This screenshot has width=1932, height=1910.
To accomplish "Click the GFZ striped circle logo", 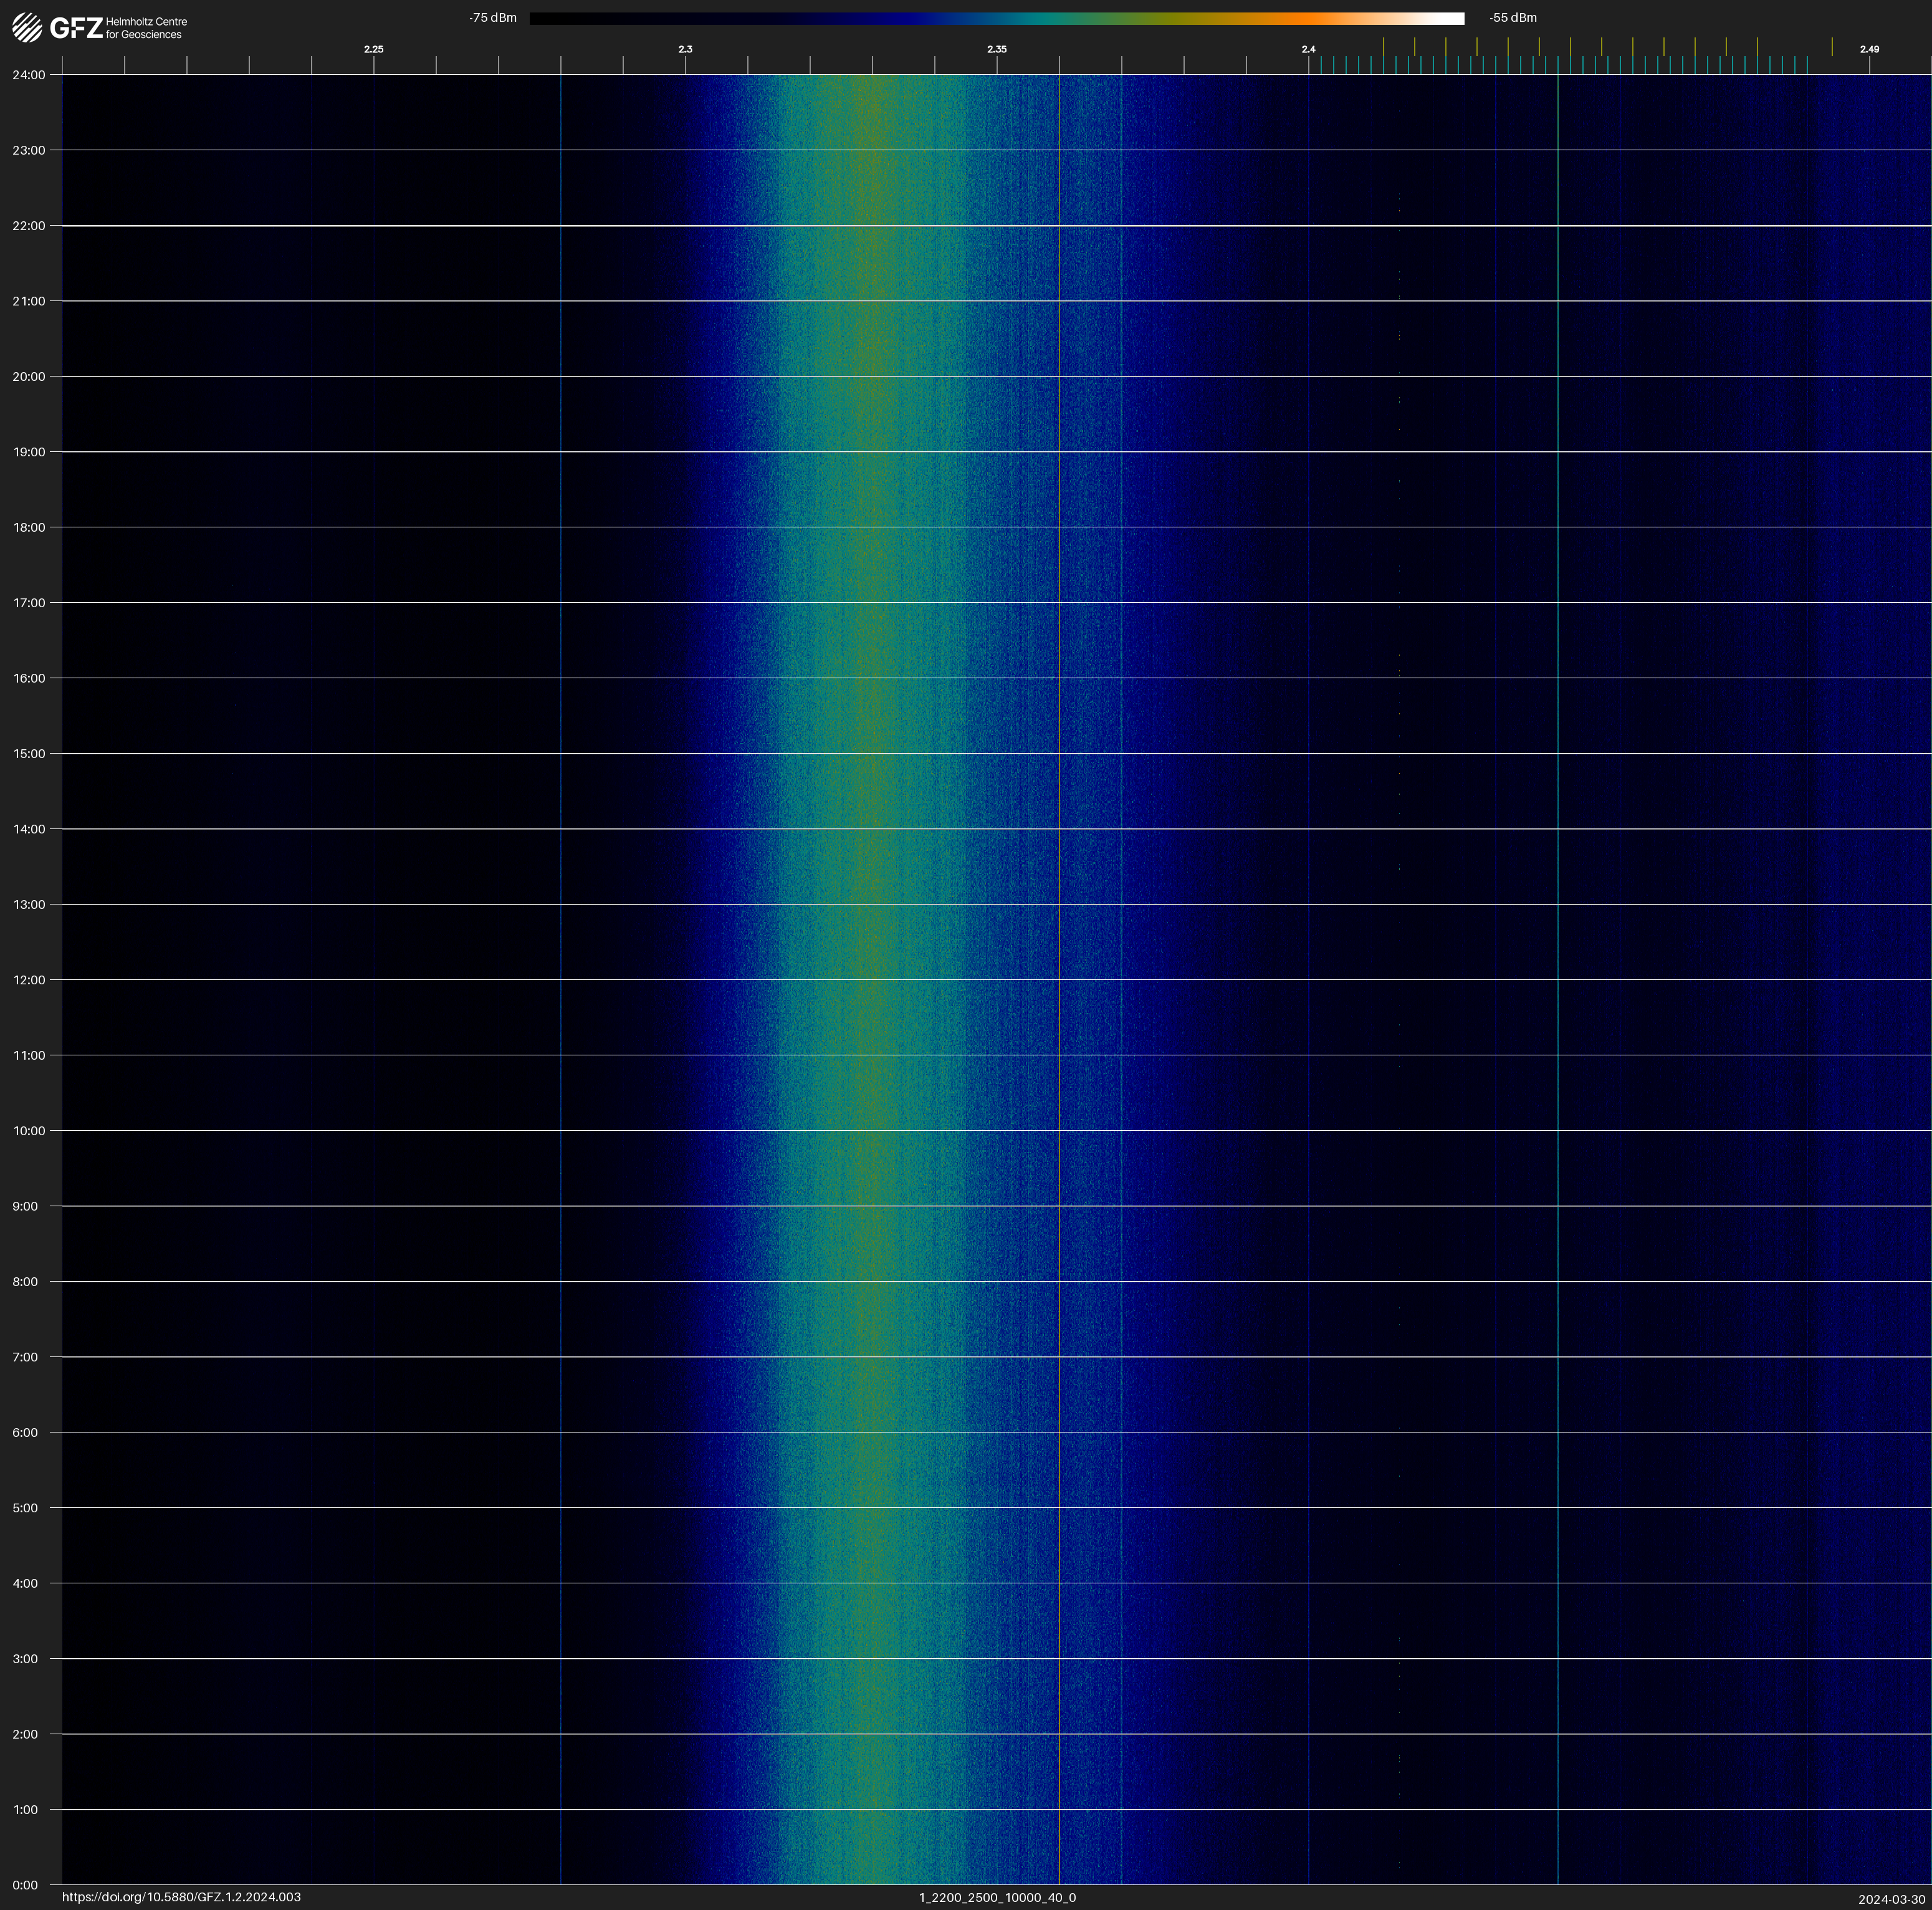I will point(27,28).
